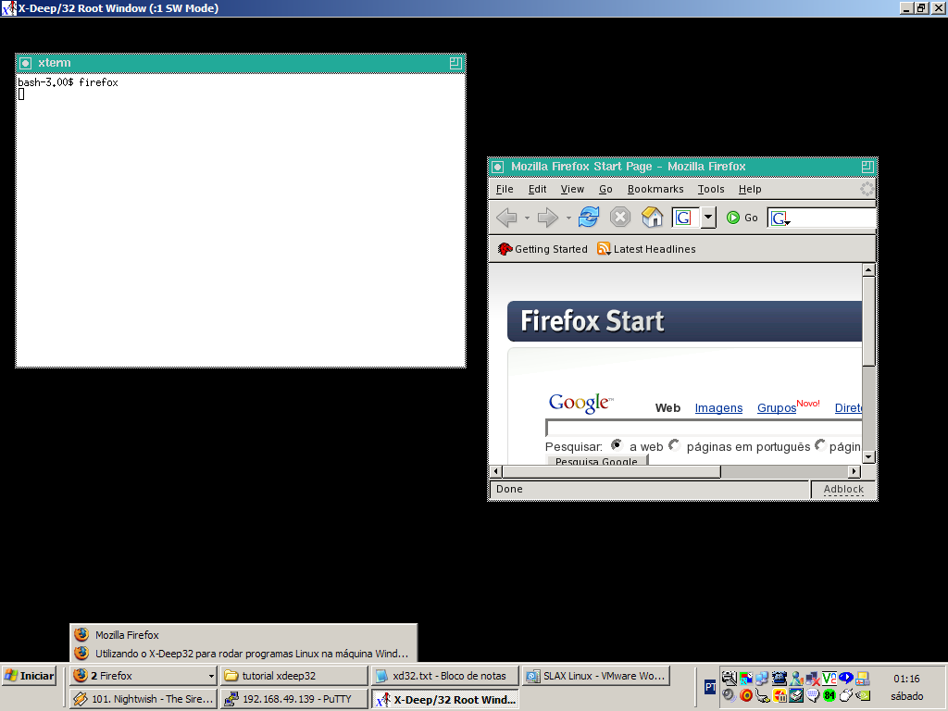Viewport: 948px width, 711px height.
Task: Click the Google logo on the start page
Action: pyautogui.click(x=580, y=403)
